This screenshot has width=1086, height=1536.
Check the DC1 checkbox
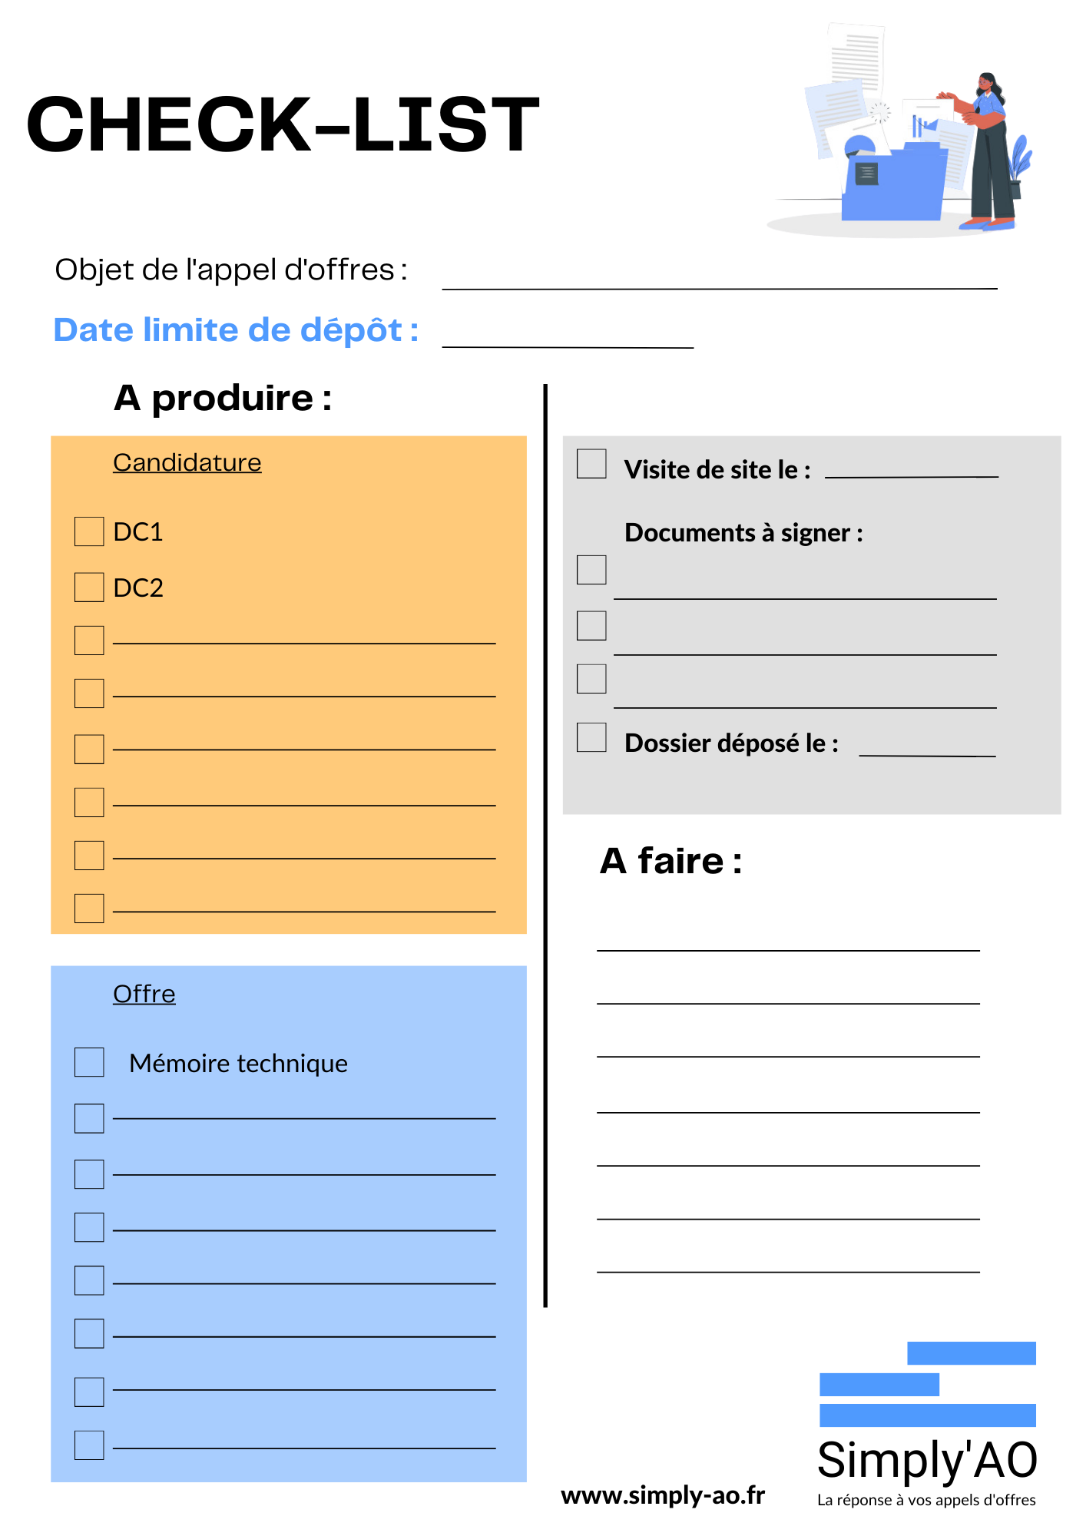coord(89,531)
